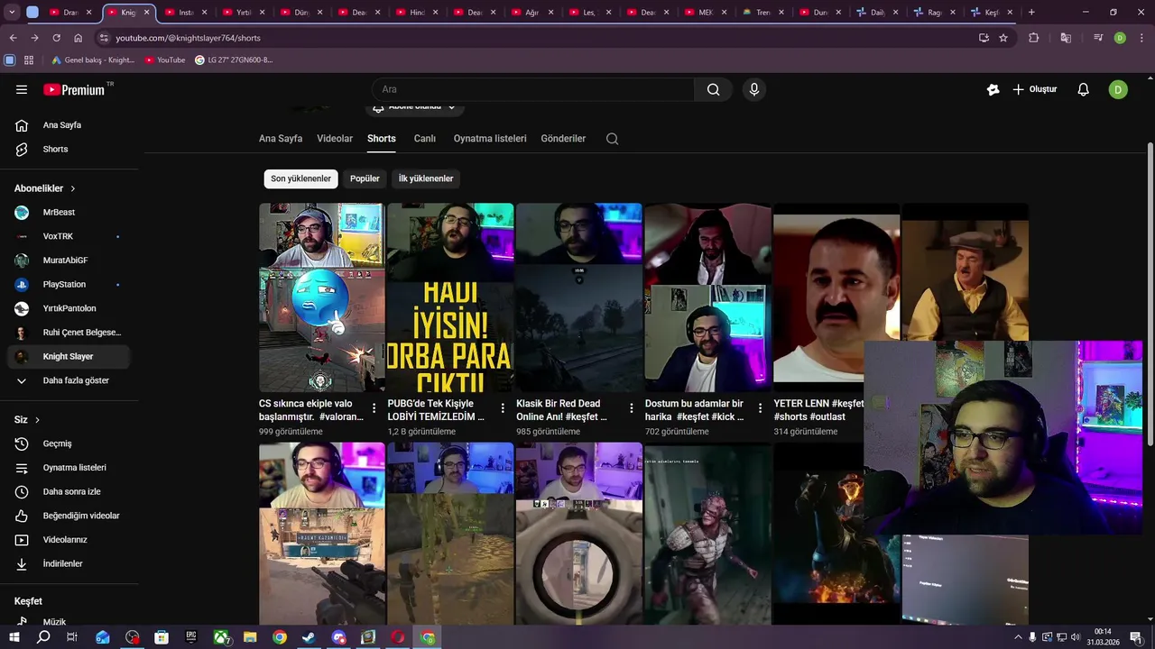Open options menu for Dostum bu adamlar short
The height and width of the screenshot is (649, 1155).
click(x=760, y=408)
